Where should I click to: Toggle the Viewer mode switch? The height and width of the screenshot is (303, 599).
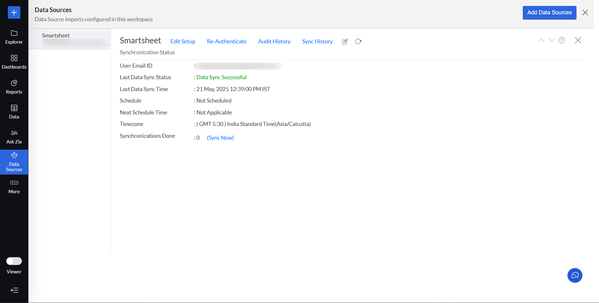[14, 261]
